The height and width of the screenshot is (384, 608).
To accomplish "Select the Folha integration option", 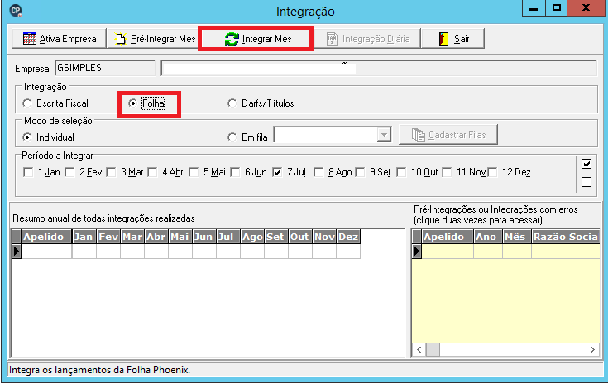I will click(132, 103).
